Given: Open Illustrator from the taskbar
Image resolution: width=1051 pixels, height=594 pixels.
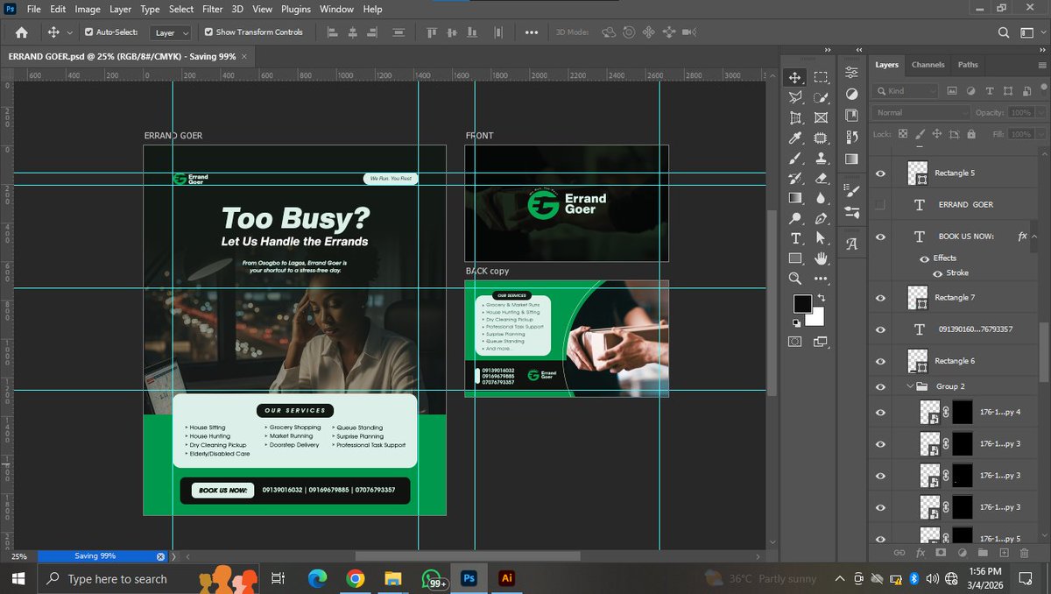Looking at the screenshot, I should click(x=505, y=579).
